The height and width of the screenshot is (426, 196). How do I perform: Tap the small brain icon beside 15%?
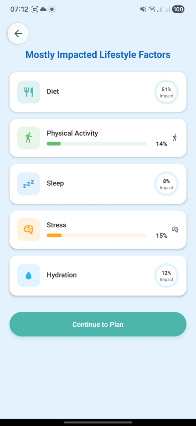175,229
